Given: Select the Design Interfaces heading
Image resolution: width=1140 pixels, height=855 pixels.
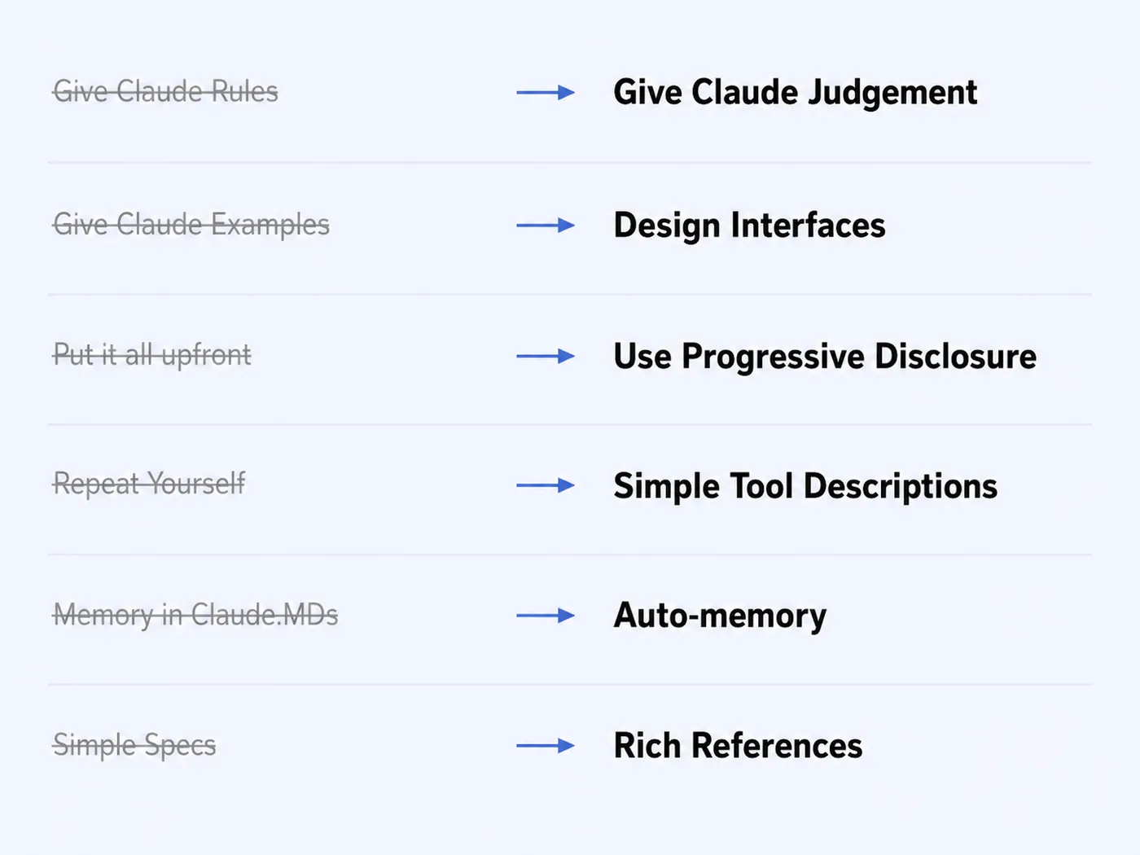Looking at the screenshot, I should coord(749,226).
